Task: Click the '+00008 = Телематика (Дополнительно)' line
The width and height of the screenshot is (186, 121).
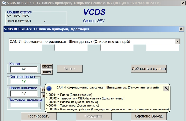Action: [x=73, y=106]
